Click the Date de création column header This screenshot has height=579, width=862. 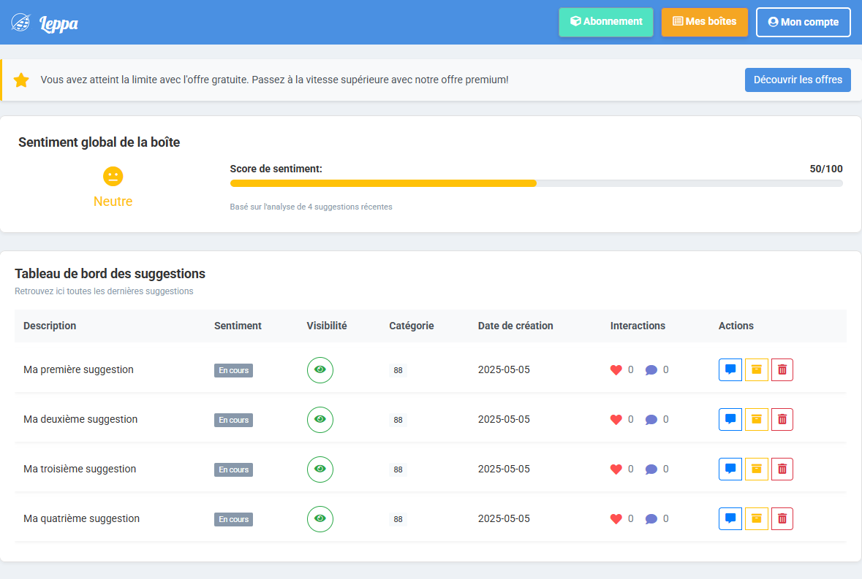pyautogui.click(x=515, y=326)
